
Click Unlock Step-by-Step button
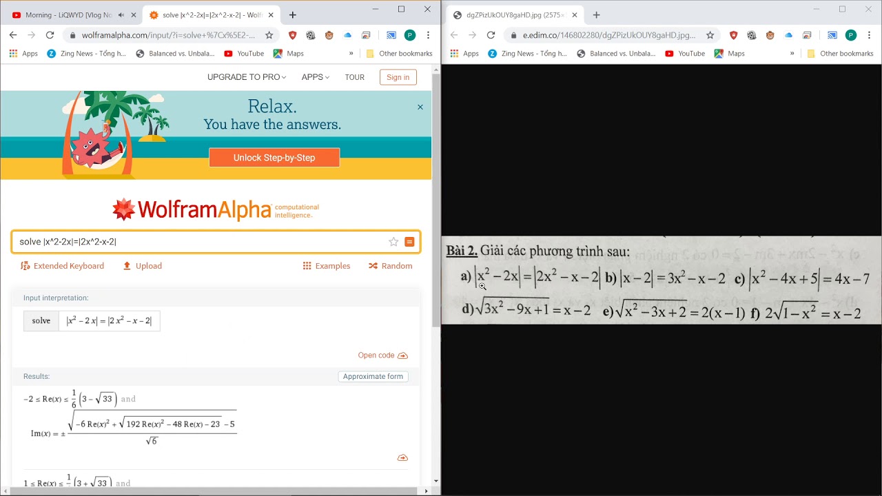pos(274,158)
